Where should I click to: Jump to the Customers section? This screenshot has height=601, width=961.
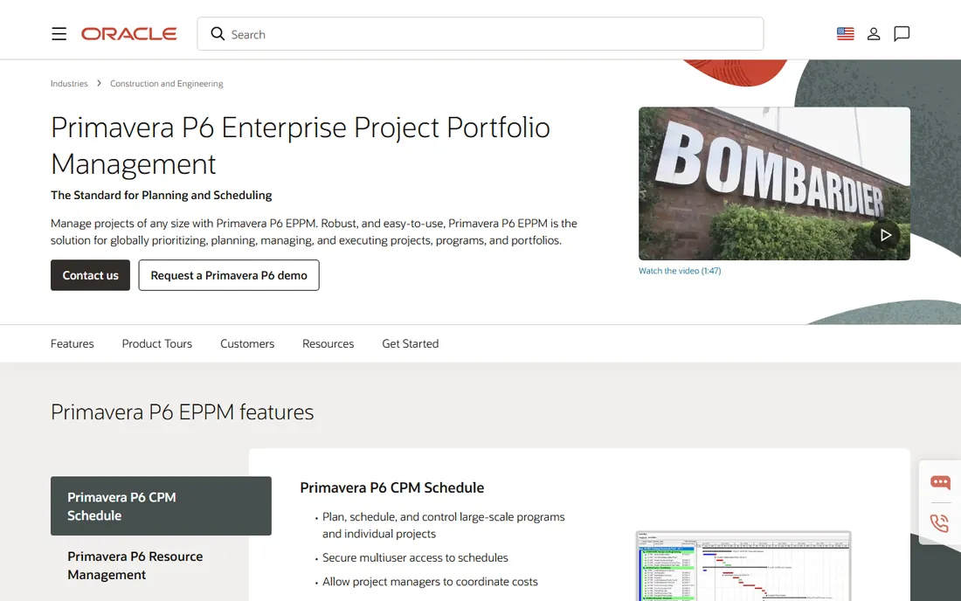click(x=247, y=343)
